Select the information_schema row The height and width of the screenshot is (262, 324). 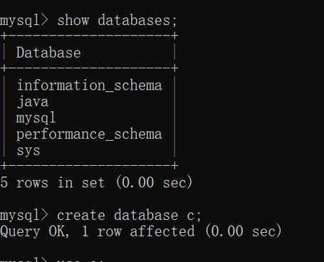tap(90, 85)
